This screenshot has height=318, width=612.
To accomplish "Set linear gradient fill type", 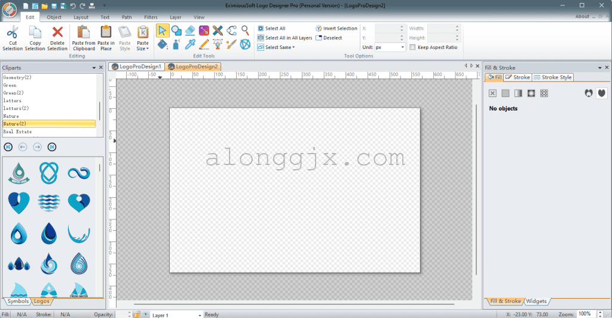I will pyautogui.click(x=518, y=93).
